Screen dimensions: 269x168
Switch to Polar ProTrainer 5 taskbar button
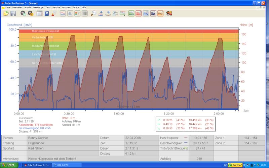[36, 165]
